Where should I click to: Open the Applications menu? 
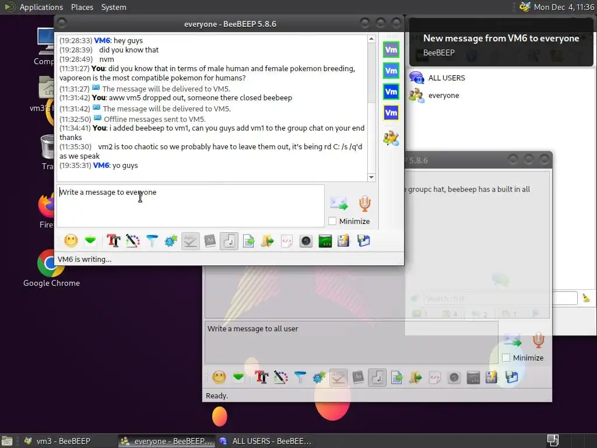pyautogui.click(x=41, y=7)
